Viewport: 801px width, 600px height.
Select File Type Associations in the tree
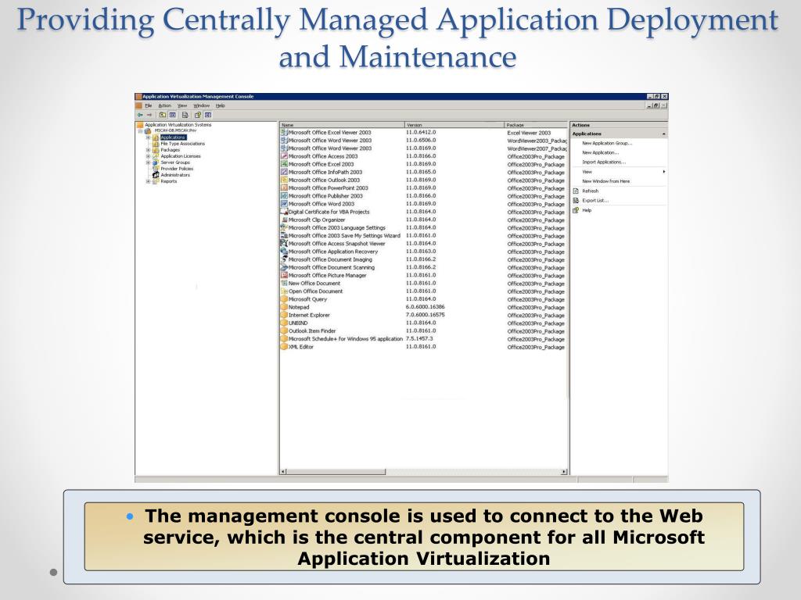point(182,144)
